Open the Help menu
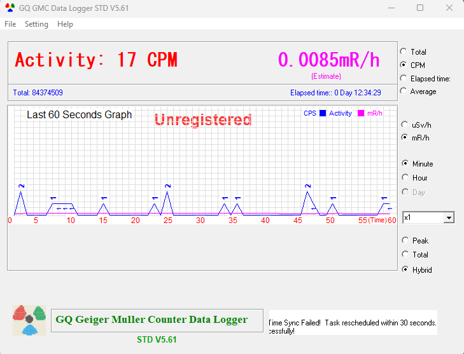The image size is (464, 354). [x=65, y=24]
